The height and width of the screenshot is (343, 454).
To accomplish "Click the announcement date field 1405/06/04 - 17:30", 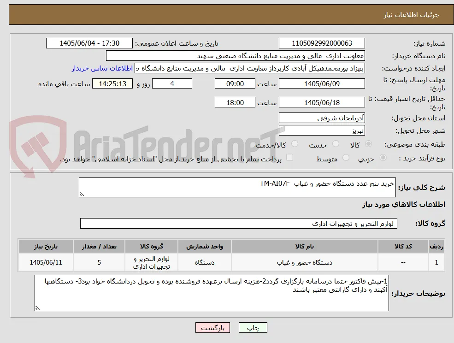I will point(89,43).
